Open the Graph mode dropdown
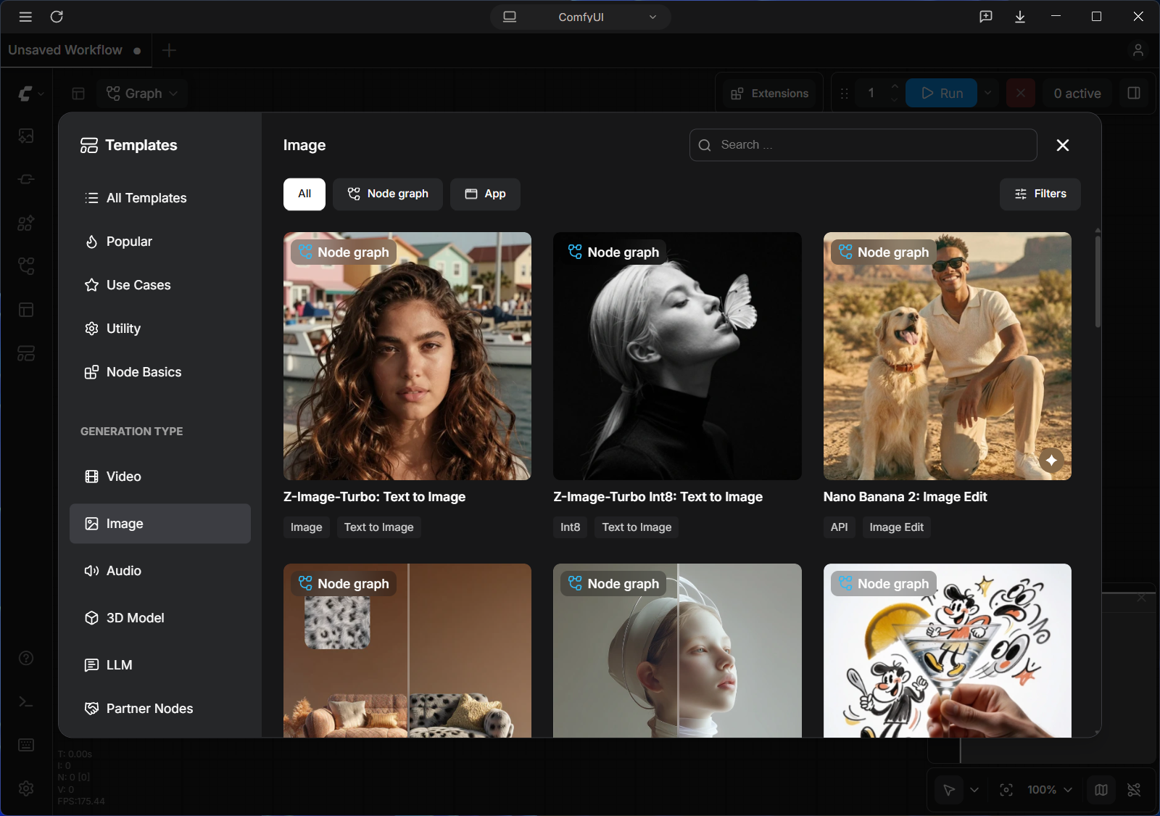1160x816 pixels. [x=142, y=94]
